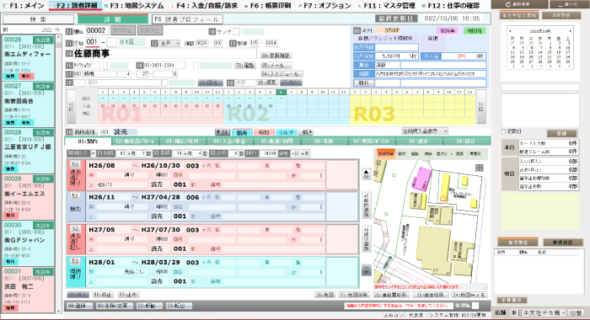Click the right double-chevron 82 timeline button
Screen dimensions: 590x320
[x=481, y=107]
